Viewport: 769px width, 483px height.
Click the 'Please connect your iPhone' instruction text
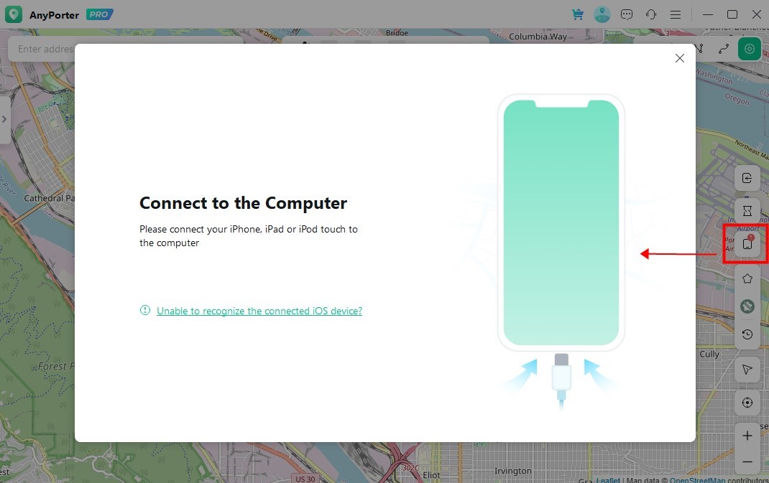249,235
